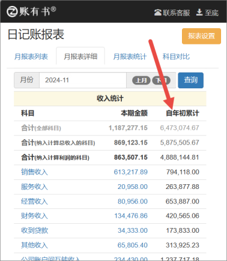
Task: Go to previous month with 上月
Action: pyautogui.click(x=141, y=80)
